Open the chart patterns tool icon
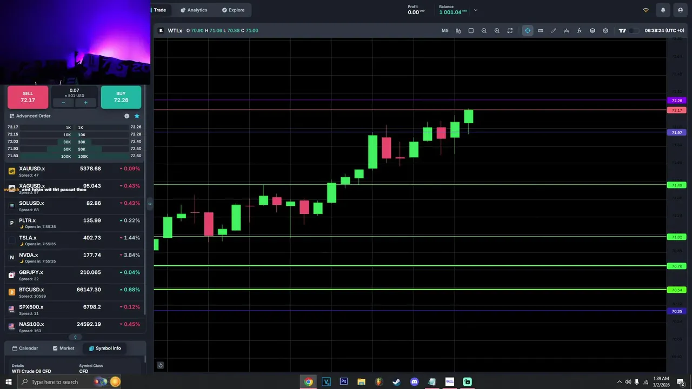692x389 pixels. (x=567, y=31)
